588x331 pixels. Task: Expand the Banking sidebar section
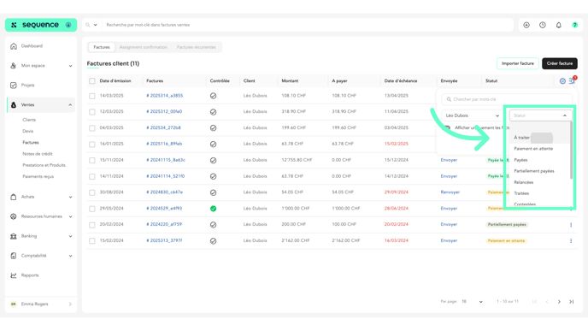click(70, 236)
